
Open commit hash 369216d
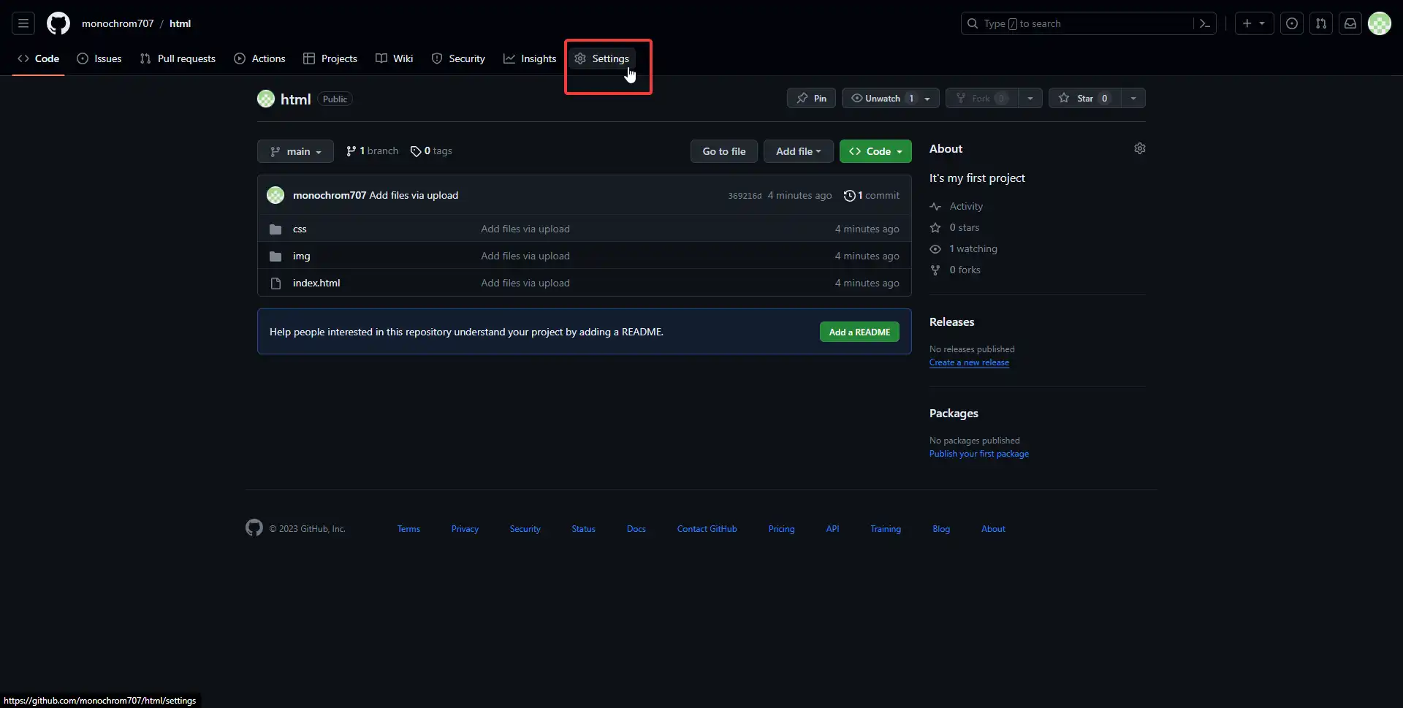click(x=745, y=196)
